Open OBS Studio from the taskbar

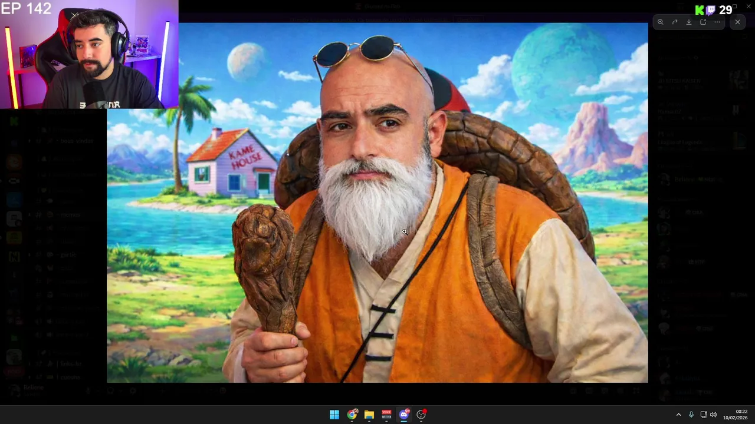(421, 415)
